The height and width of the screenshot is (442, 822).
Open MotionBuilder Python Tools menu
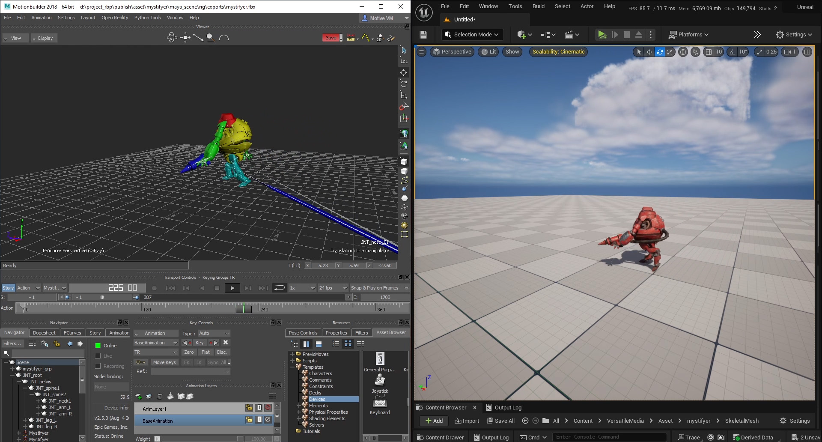147,18
